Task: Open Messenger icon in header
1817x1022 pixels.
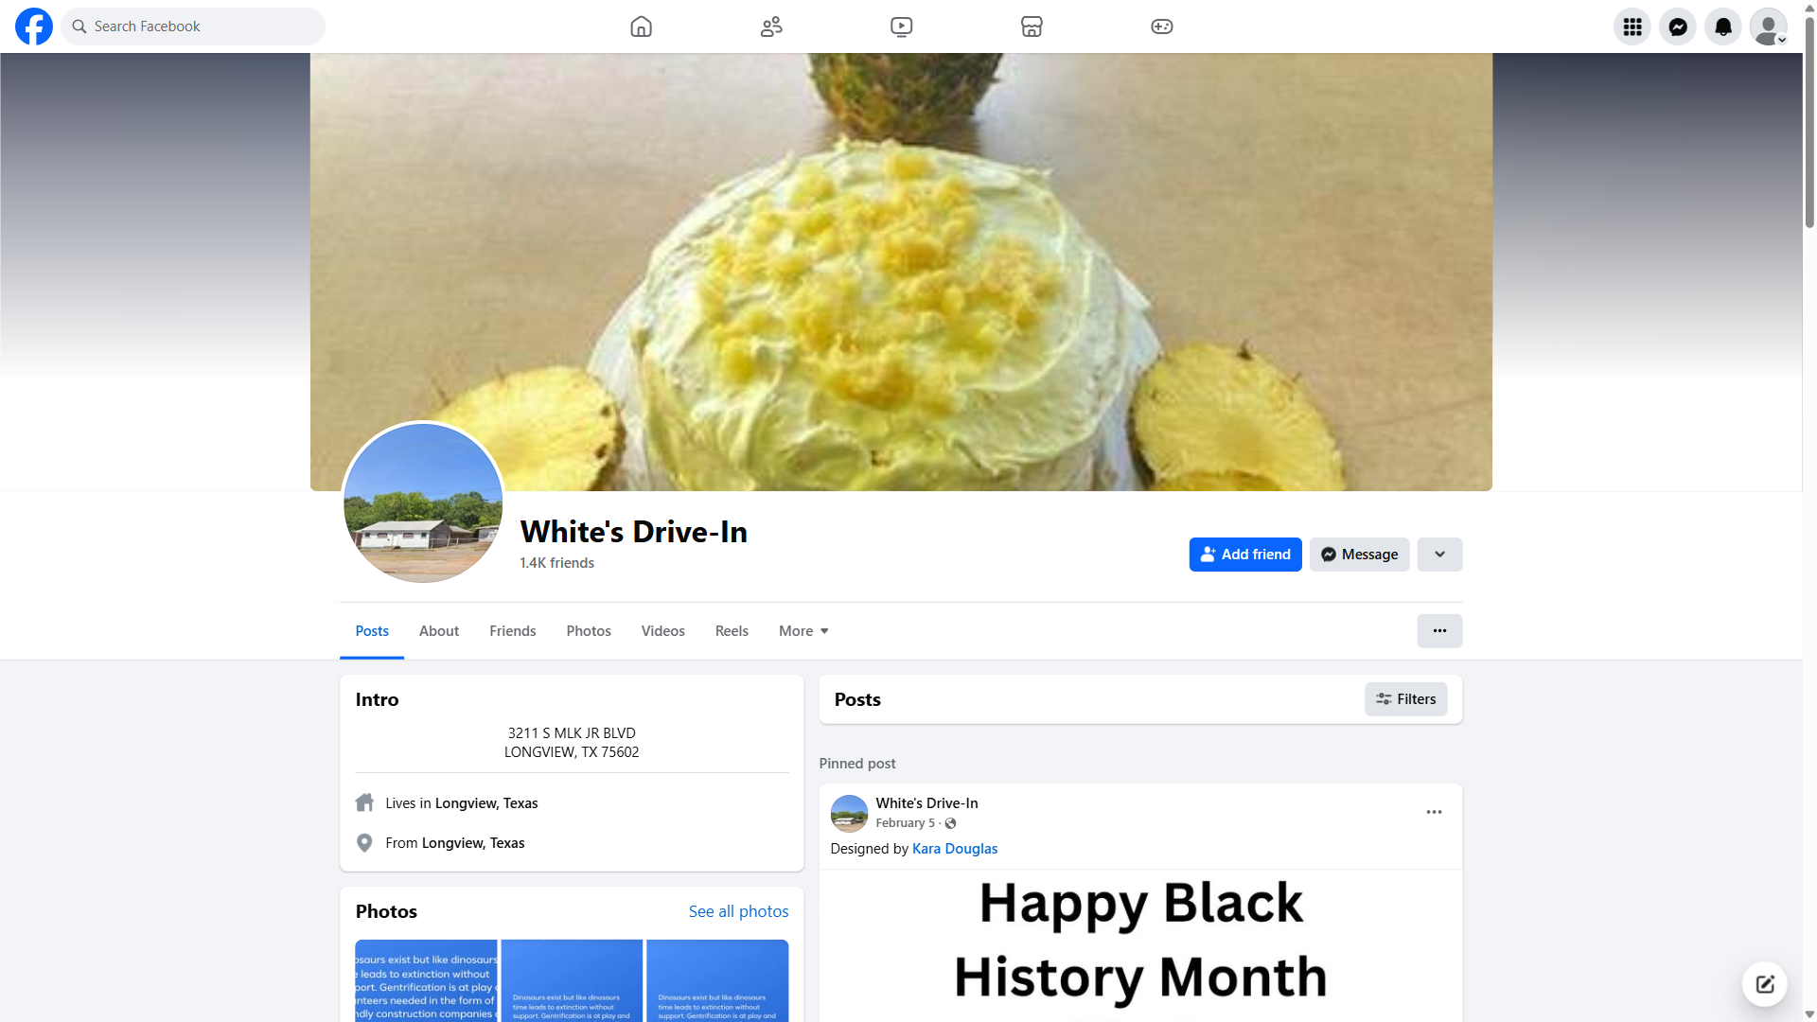Action: pyautogui.click(x=1677, y=26)
